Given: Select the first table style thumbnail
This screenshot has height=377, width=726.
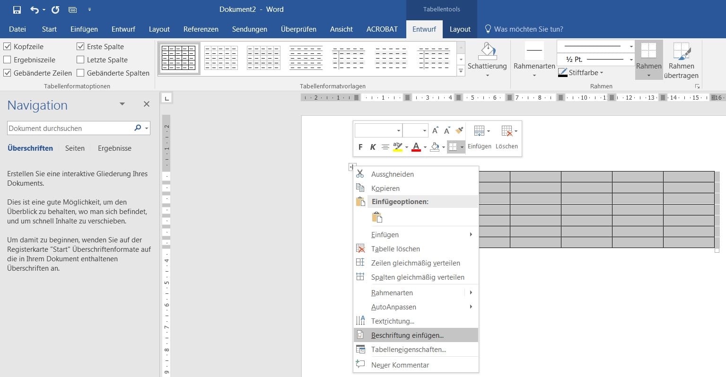Looking at the screenshot, I should (179, 58).
